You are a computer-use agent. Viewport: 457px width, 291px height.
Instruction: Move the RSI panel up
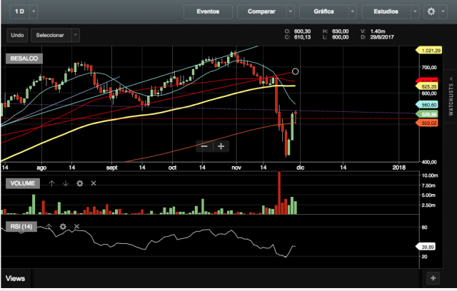pos(49,226)
